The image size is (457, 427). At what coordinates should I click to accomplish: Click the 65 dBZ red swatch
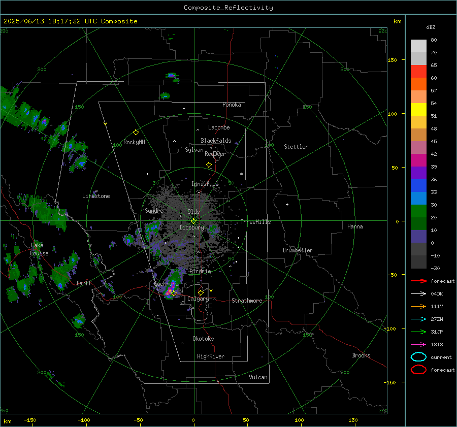coord(418,72)
